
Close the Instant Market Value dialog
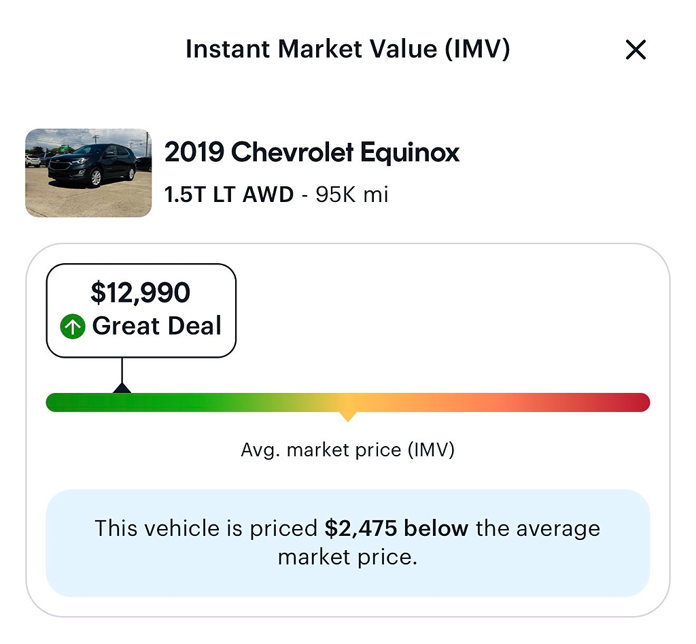[636, 49]
